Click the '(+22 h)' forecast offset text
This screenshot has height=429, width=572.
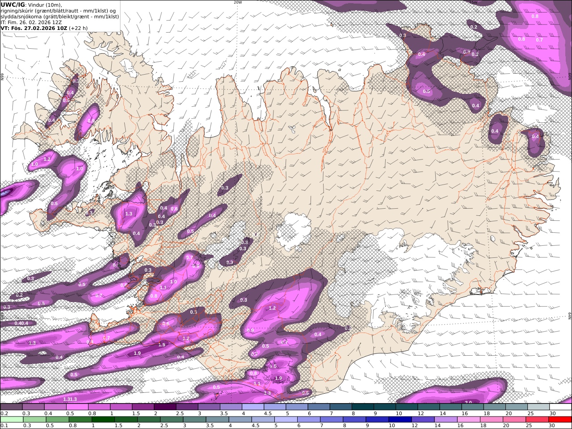pyautogui.click(x=78, y=28)
